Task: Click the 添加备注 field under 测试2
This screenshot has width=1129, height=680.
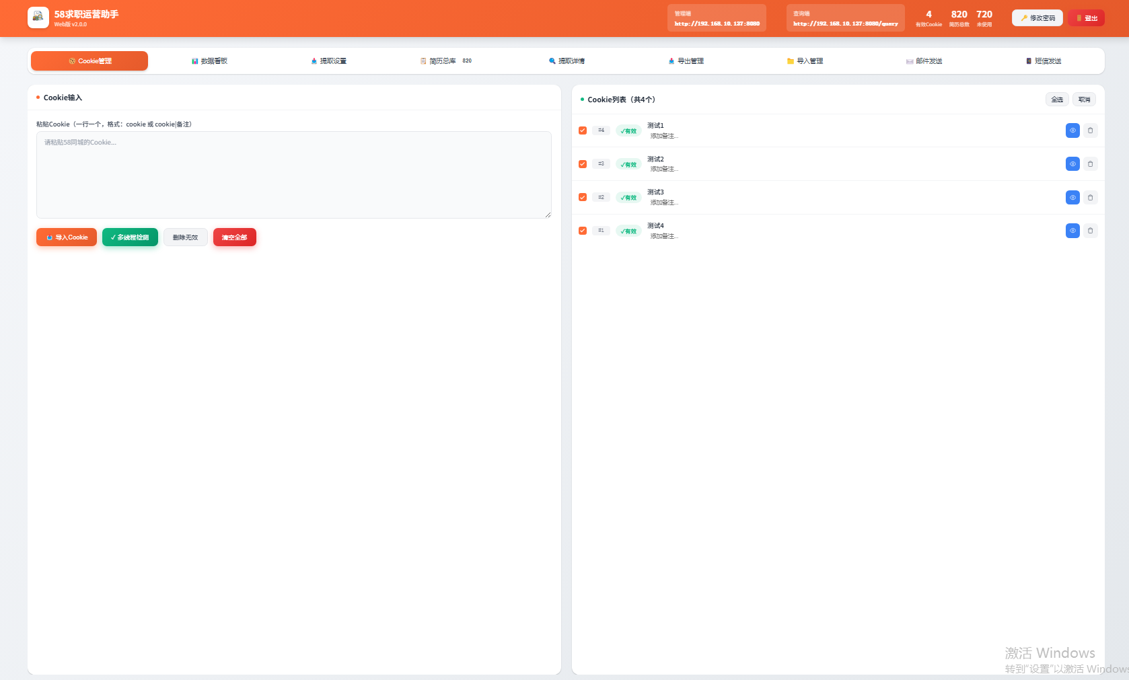Action: (664, 169)
